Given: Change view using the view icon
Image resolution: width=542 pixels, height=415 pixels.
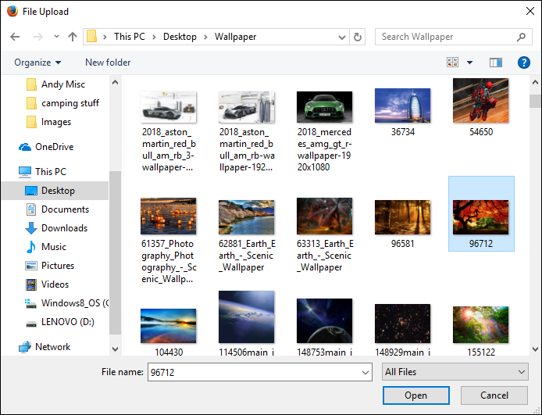Looking at the screenshot, I should [x=453, y=63].
